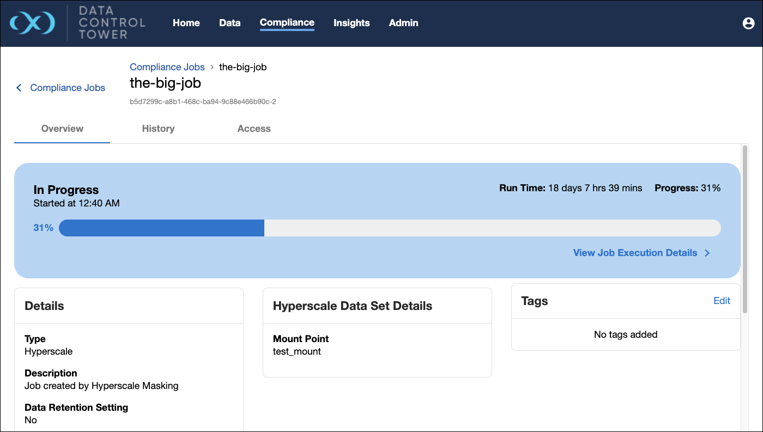Select Compliance in the top navigation
This screenshot has width=763, height=432.
point(287,23)
